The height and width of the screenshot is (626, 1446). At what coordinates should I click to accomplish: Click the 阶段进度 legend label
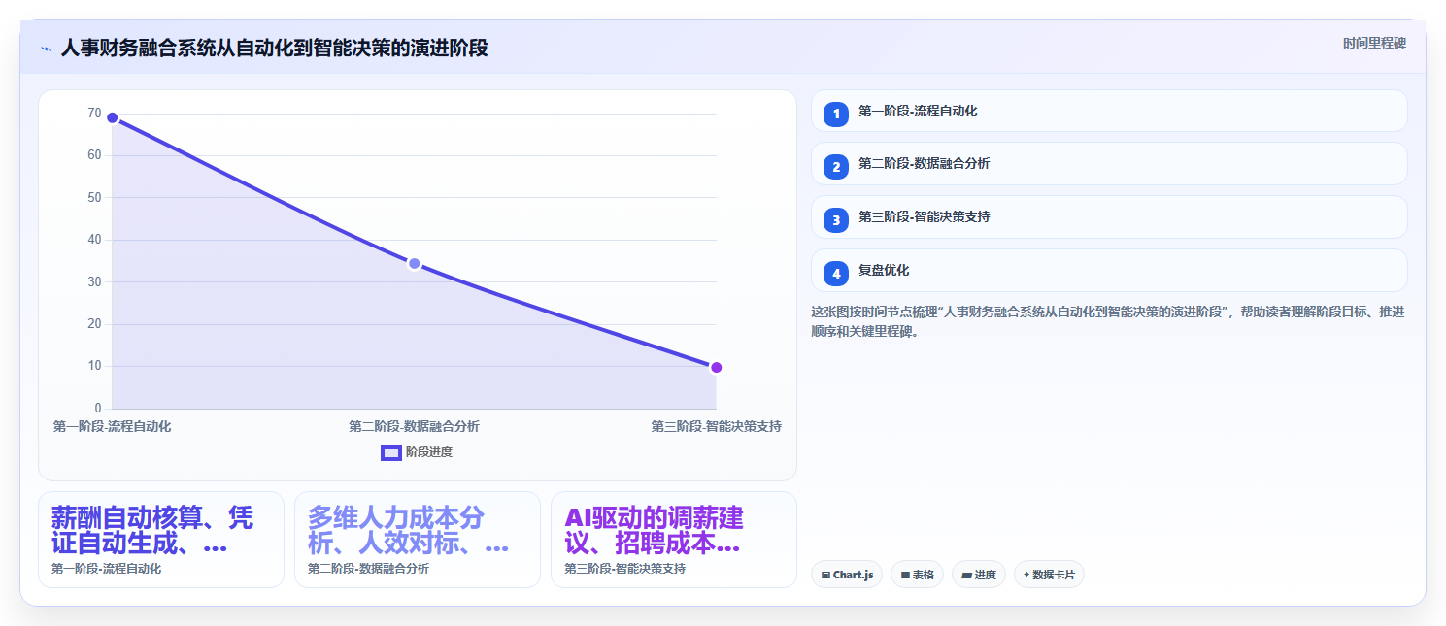pyautogui.click(x=429, y=452)
